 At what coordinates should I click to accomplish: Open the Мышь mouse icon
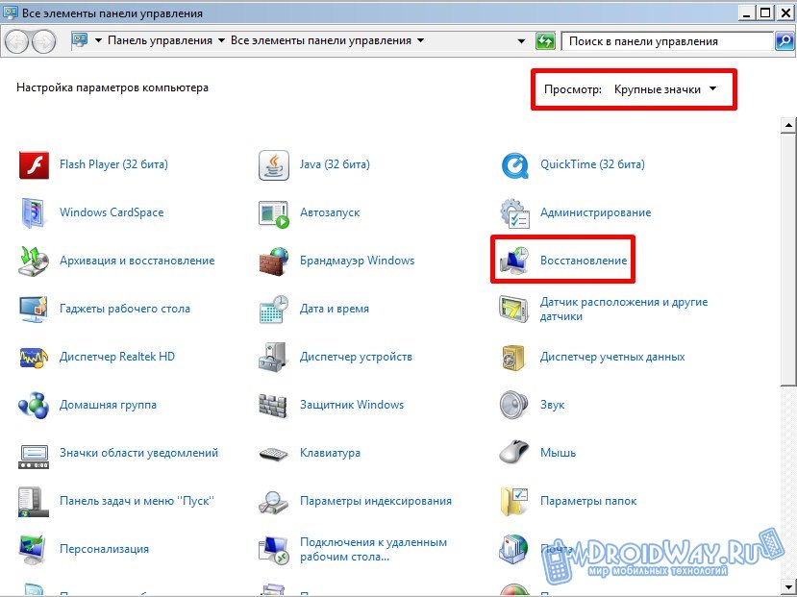[x=514, y=452]
